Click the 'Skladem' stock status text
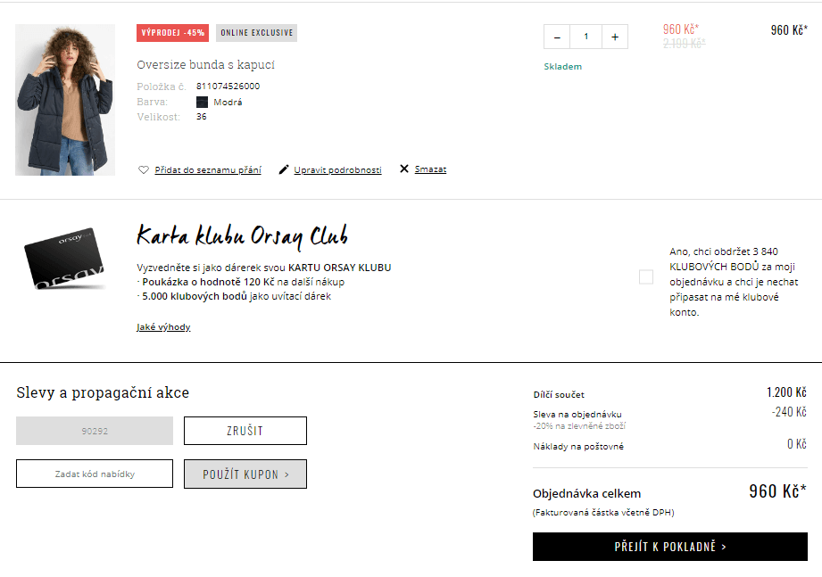The width and height of the screenshot is (822, 577). pos(562,67)
